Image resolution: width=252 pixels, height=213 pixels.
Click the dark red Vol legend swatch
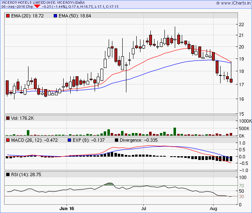(x=8, y=118)
